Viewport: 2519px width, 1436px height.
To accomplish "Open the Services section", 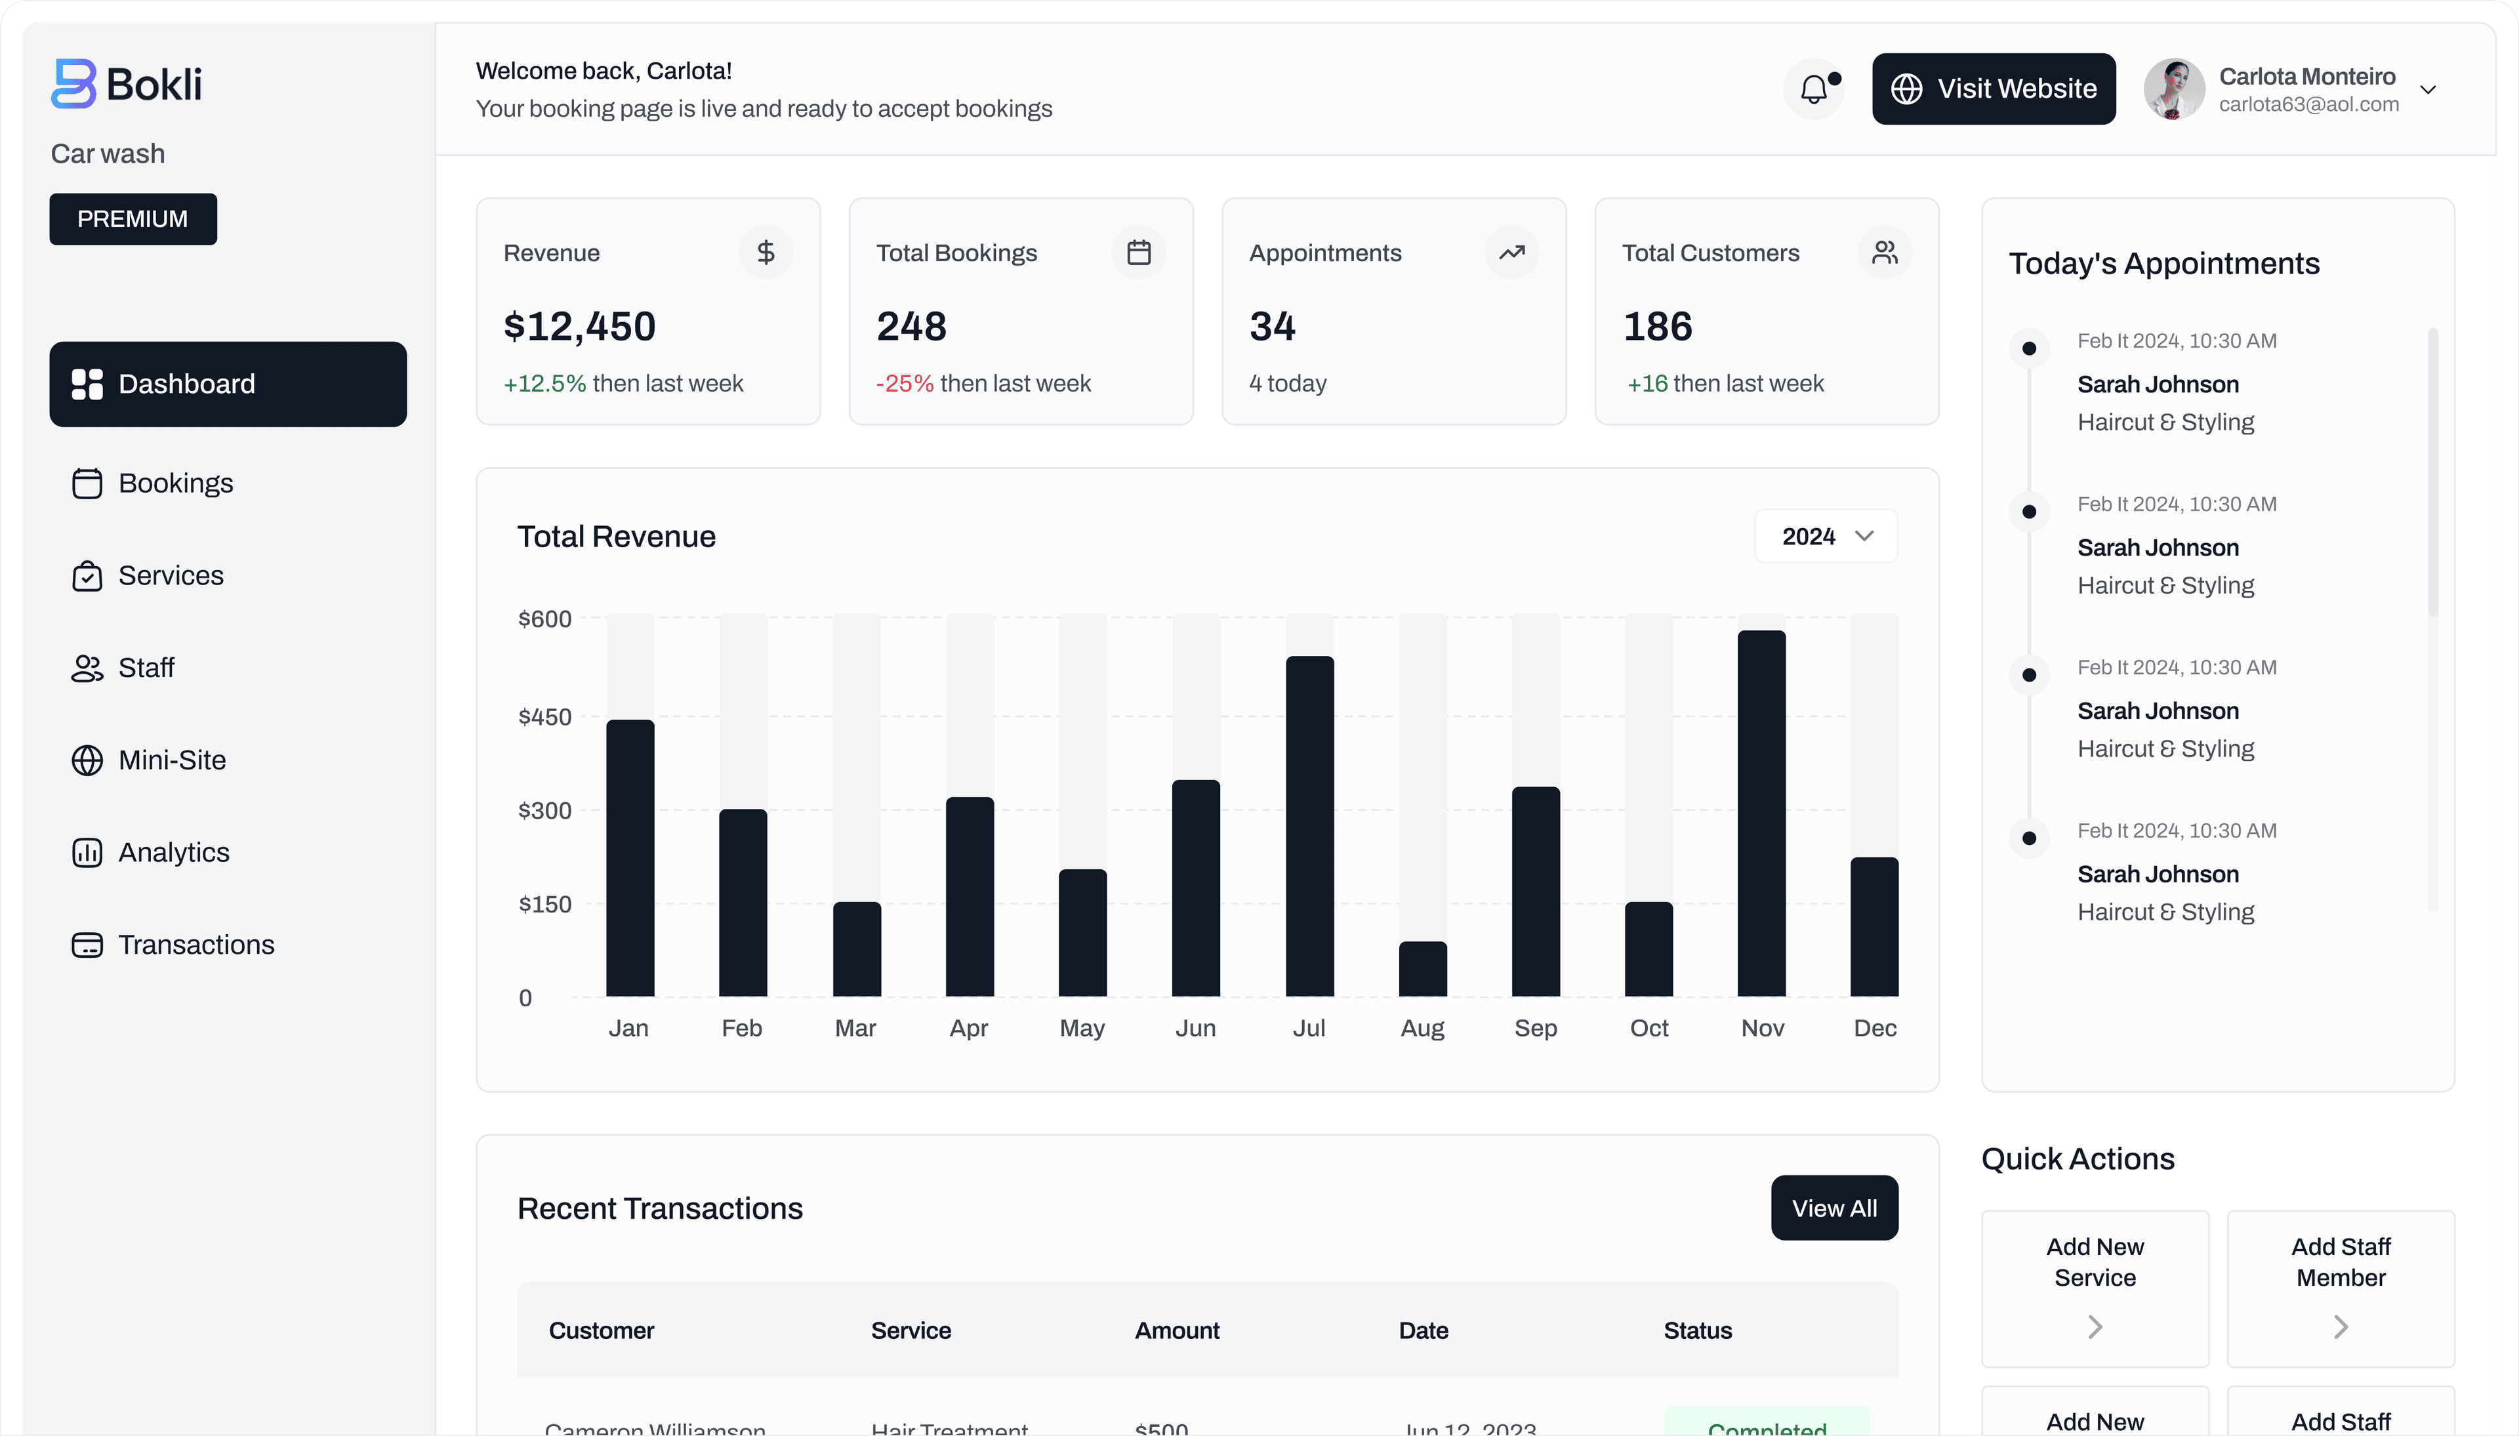I will coord(171,575).
